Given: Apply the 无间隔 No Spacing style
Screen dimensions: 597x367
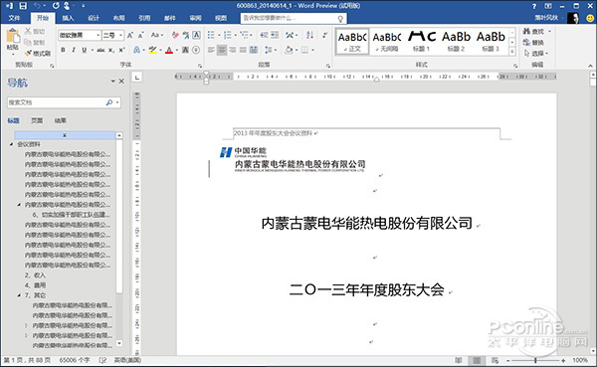Looking at the screenshot, I should click(387, 41).
